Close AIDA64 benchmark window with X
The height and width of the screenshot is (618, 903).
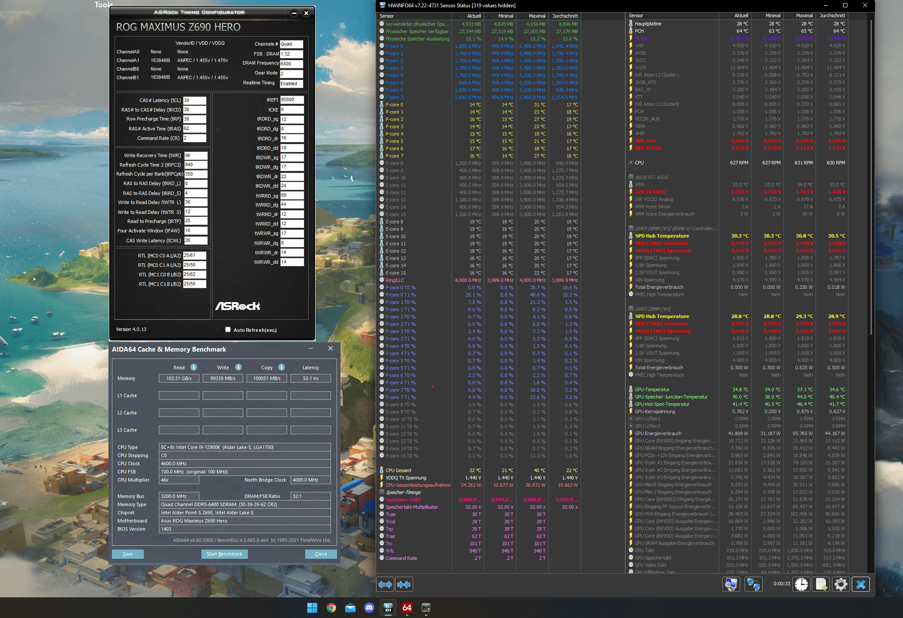click(331, 349)
